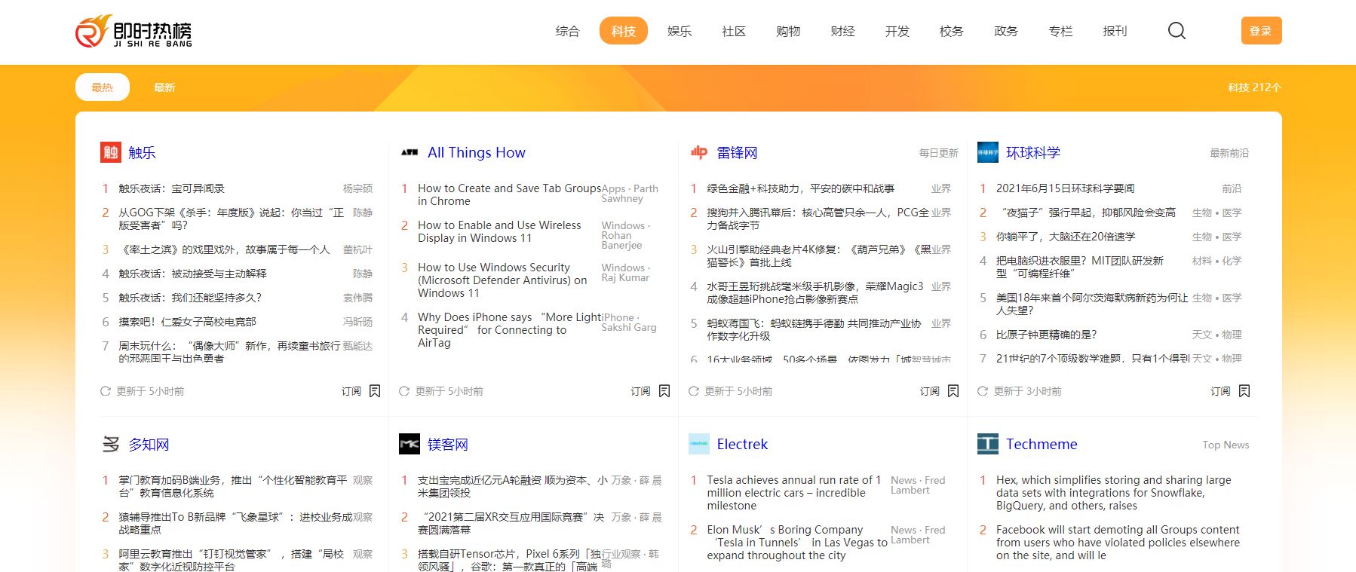Go to the 财经 category

click(x=842, y=31)
